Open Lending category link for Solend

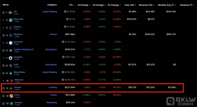pos(53,87)
